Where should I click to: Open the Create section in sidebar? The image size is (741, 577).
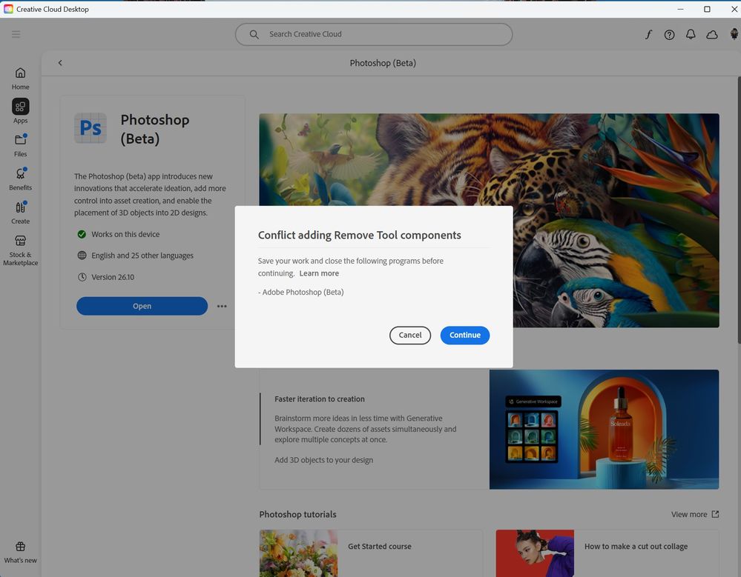tap(20, 213)
